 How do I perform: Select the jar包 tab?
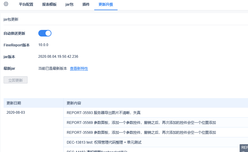point(69,4)
